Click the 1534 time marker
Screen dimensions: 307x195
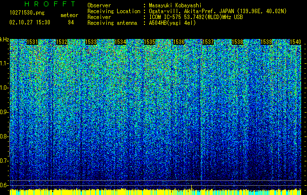(120, 42)
